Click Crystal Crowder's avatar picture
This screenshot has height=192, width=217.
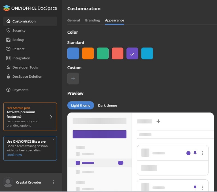[x=8, y=182]
